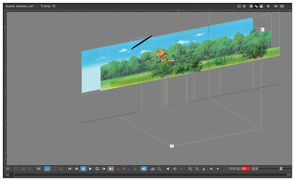Screen dimensions: 295x181
Task: Click the frame number field showing 72
Action: coord(9,175)
